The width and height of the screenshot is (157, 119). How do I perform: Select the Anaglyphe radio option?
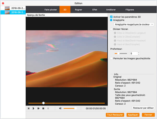pos(111,20)
